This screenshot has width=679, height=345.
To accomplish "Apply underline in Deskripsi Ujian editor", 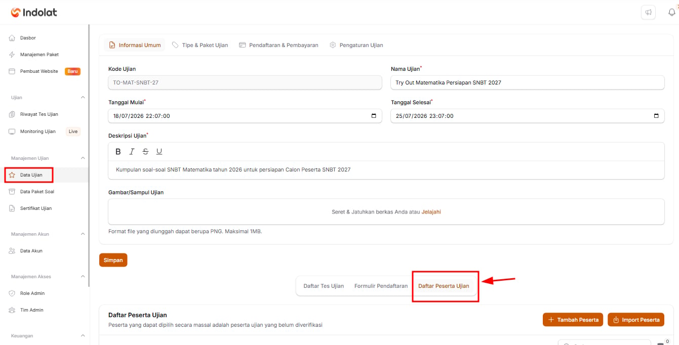I will (x=159, y=151).
